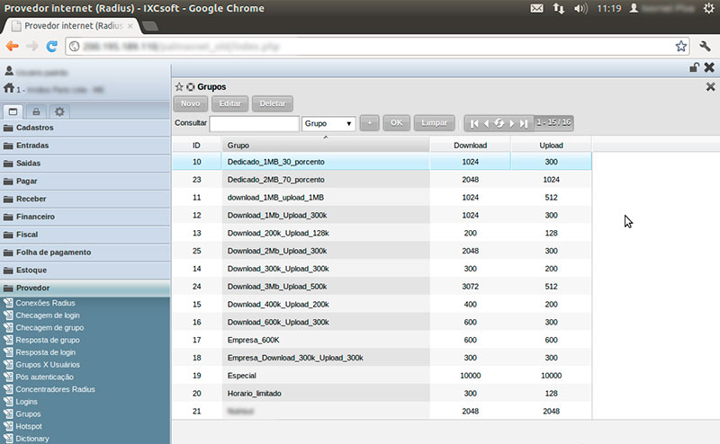Click the padlock unlock icon
720x444 pixels.
click(x=694, y=67)
